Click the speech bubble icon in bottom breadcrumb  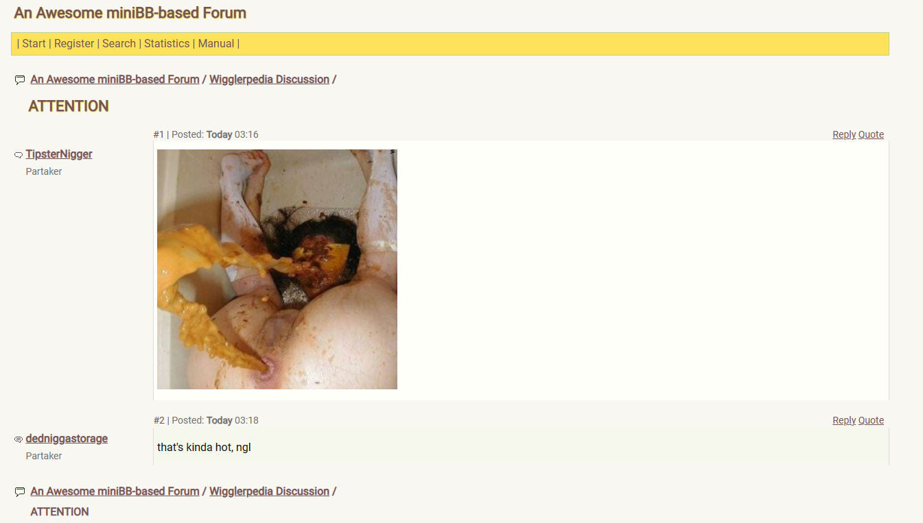[19, 492]
